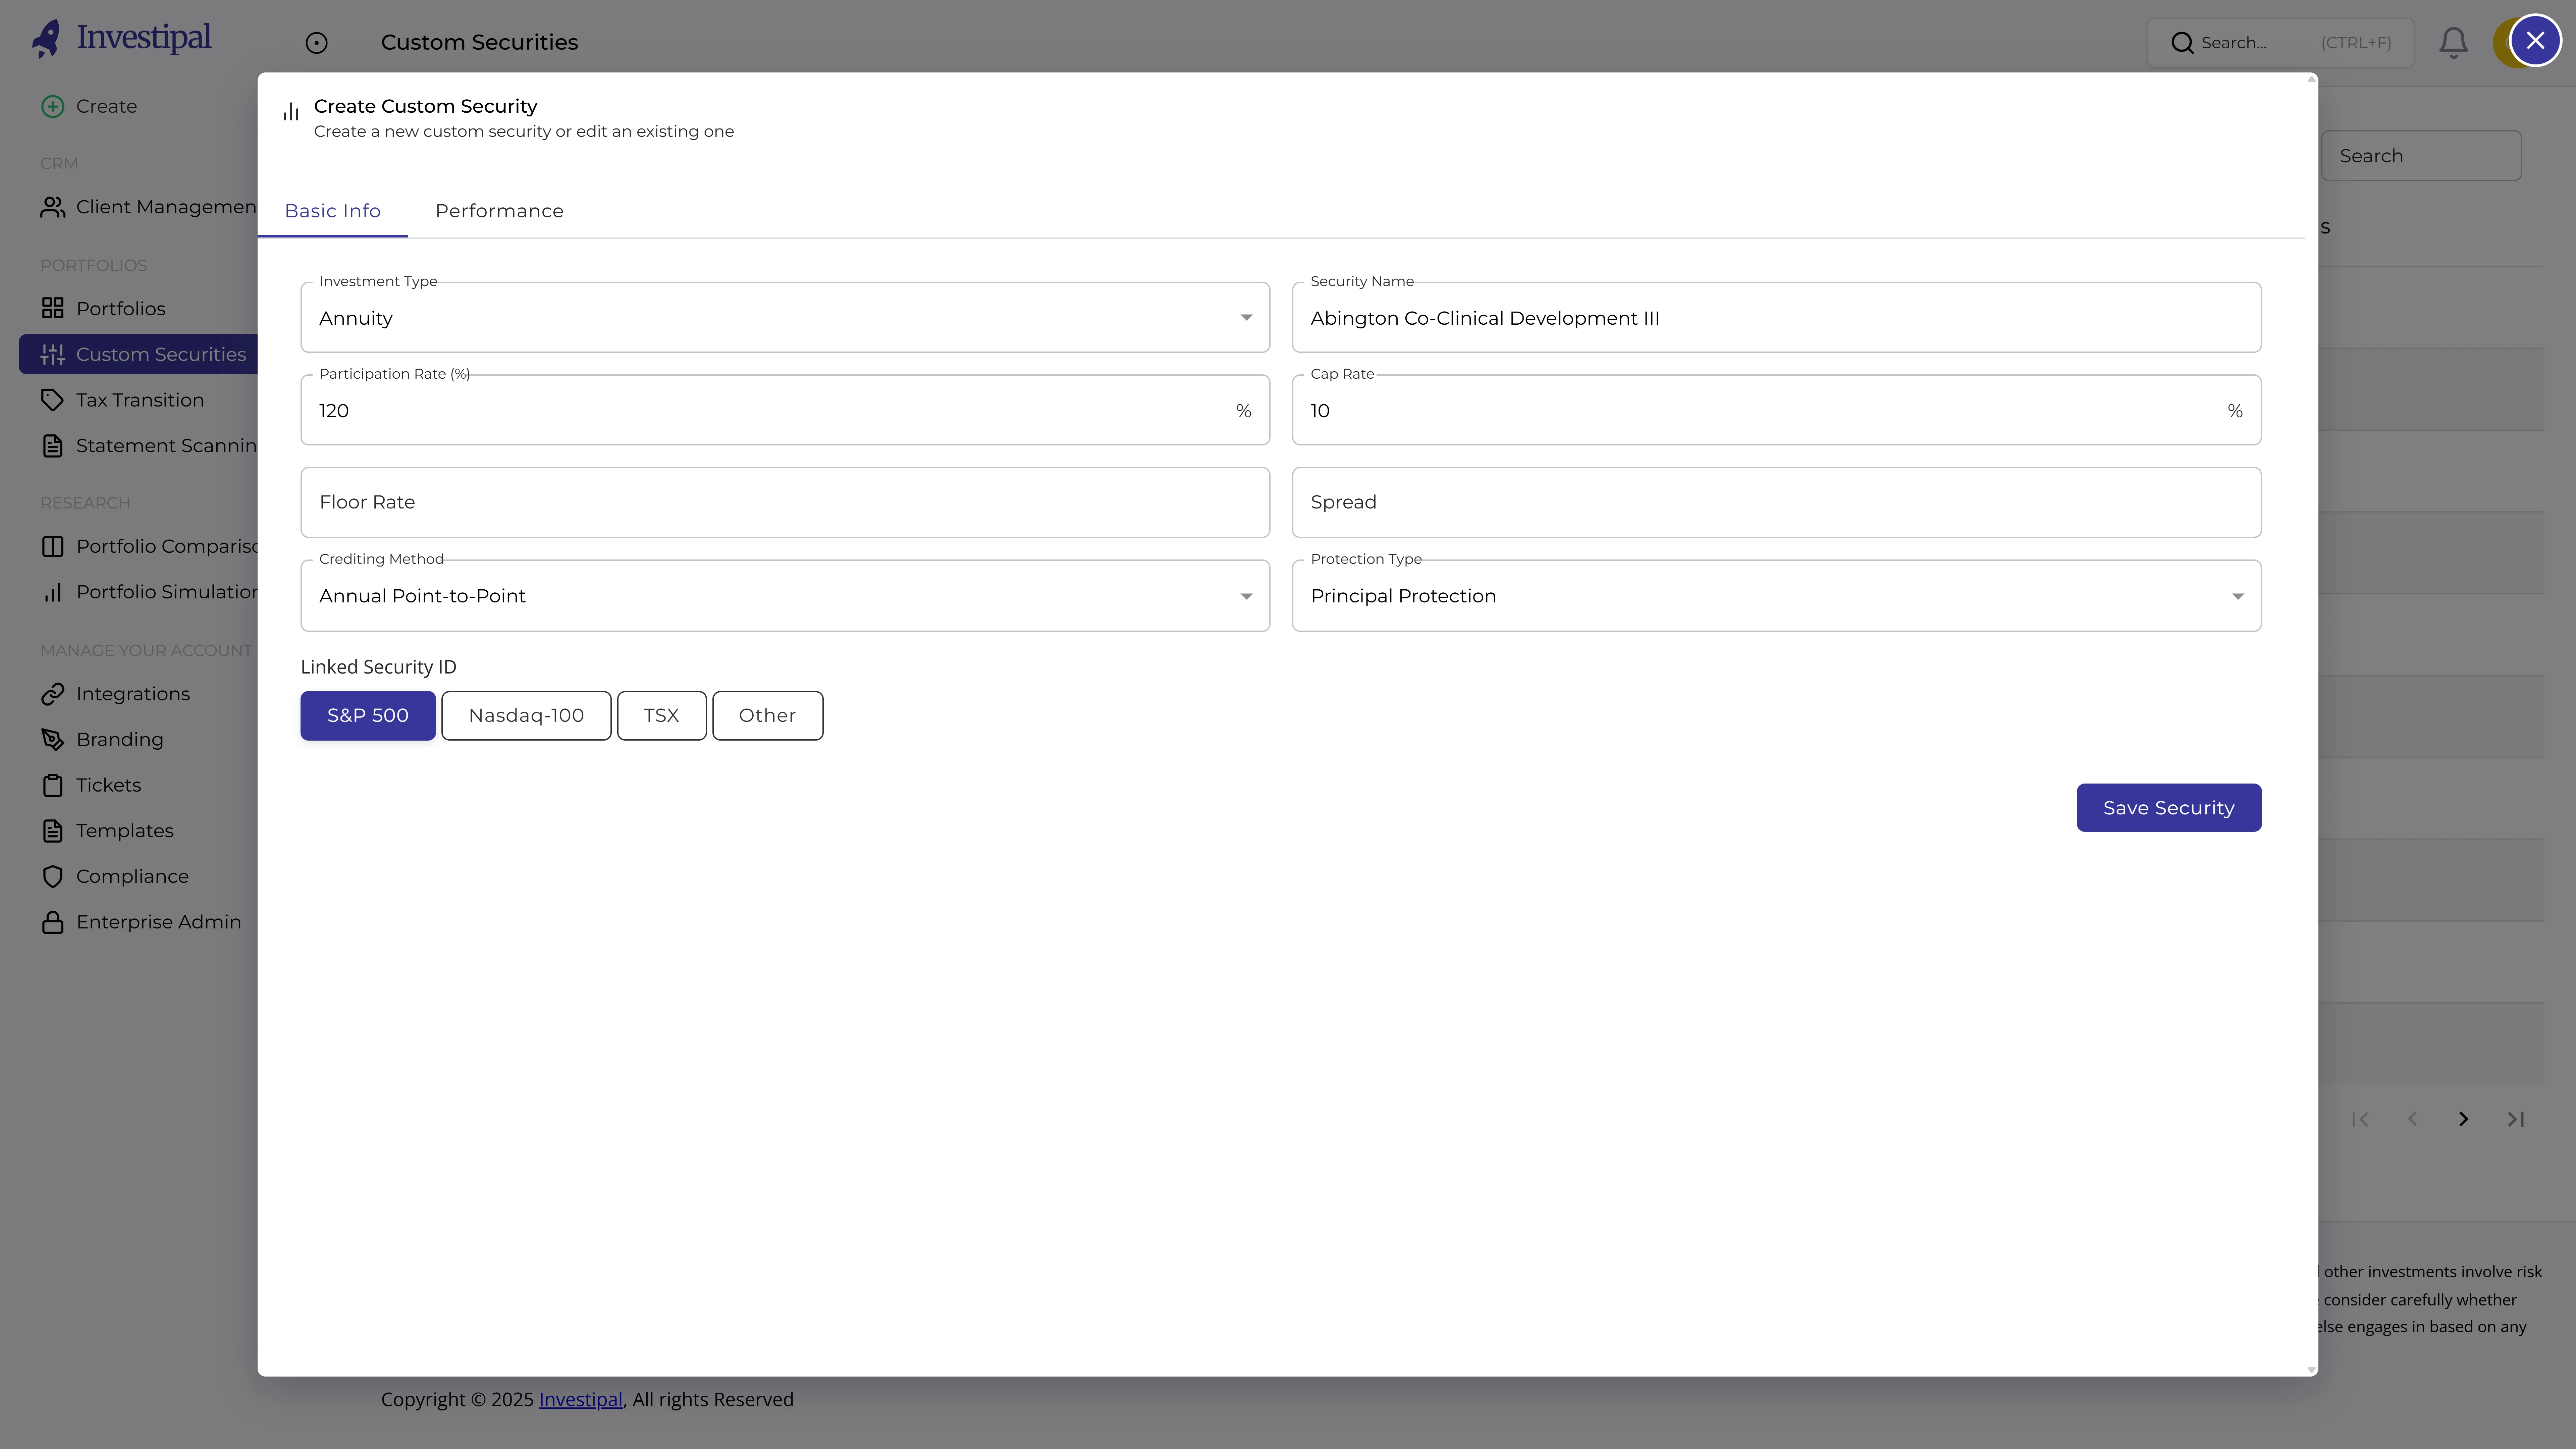Click the Participation Rate field
The width and height of the screenshot is (2576, 1449).
pos(785,410)
